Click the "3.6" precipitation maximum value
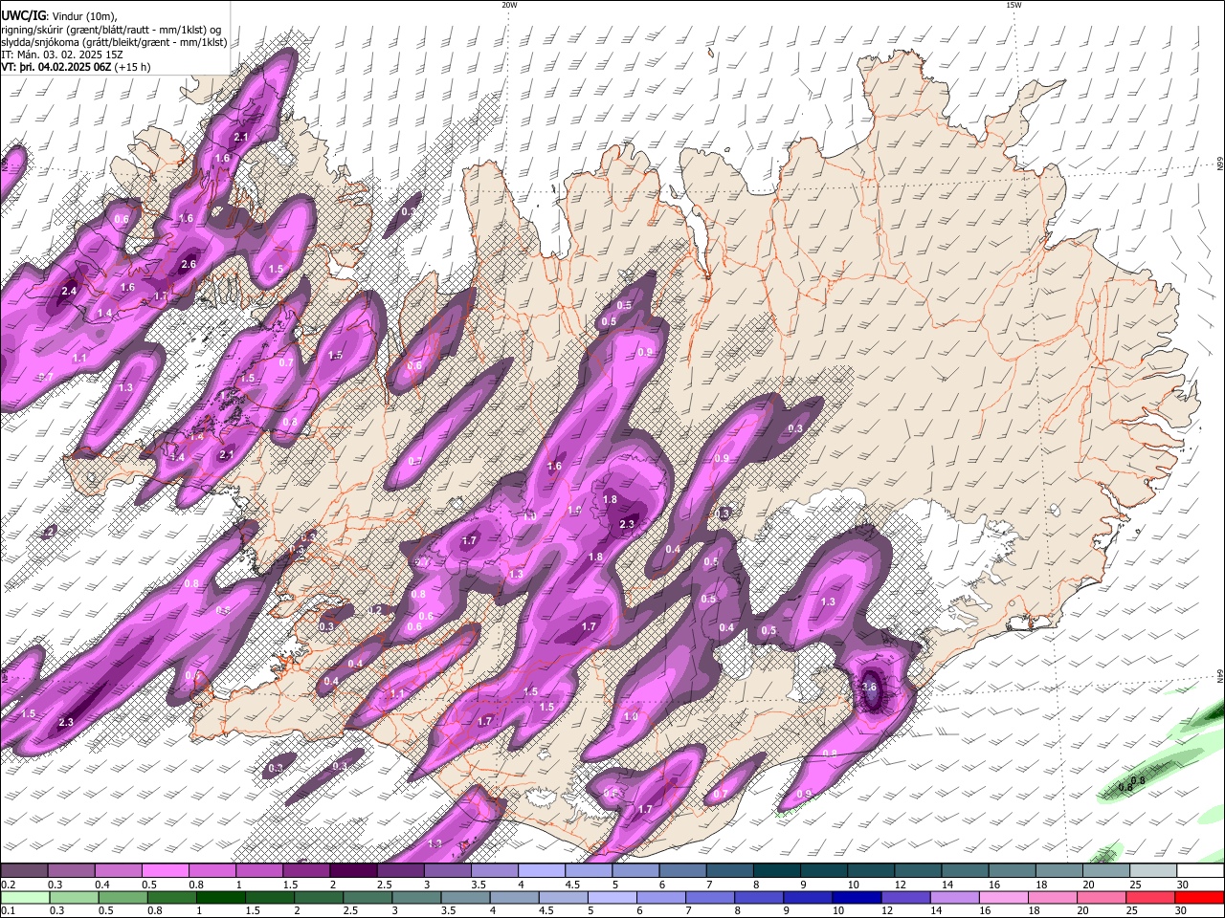1225x918 pixels. [869, 687]
